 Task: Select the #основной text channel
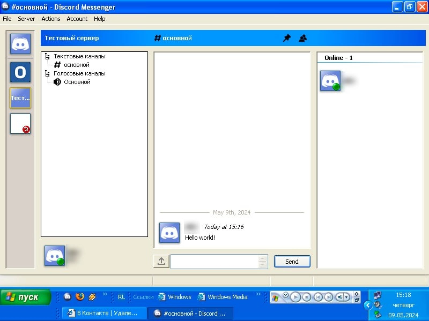point(76,65)
